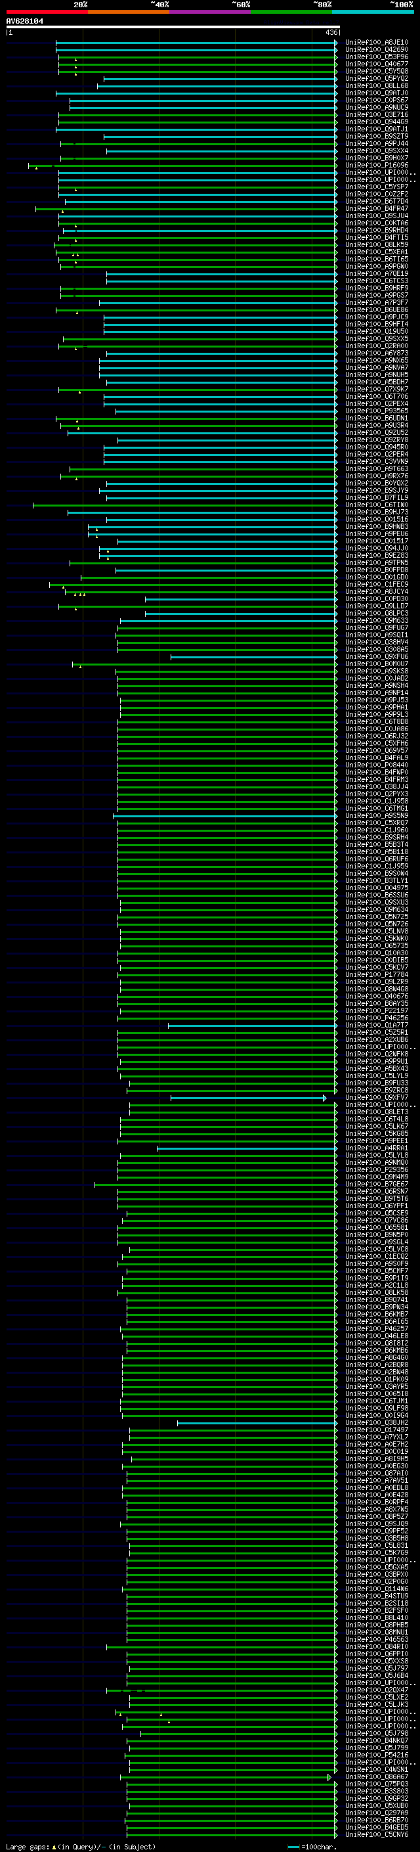The image size is (420, 1852).
Task: Click the cyan ~100% identity legend segment
Action: pyautogui.click(x=373, y=12)
